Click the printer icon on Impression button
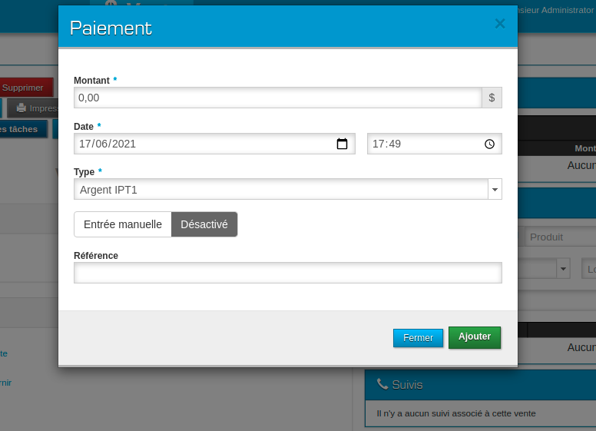Screen dimensions: 596x431 (22, 108)
